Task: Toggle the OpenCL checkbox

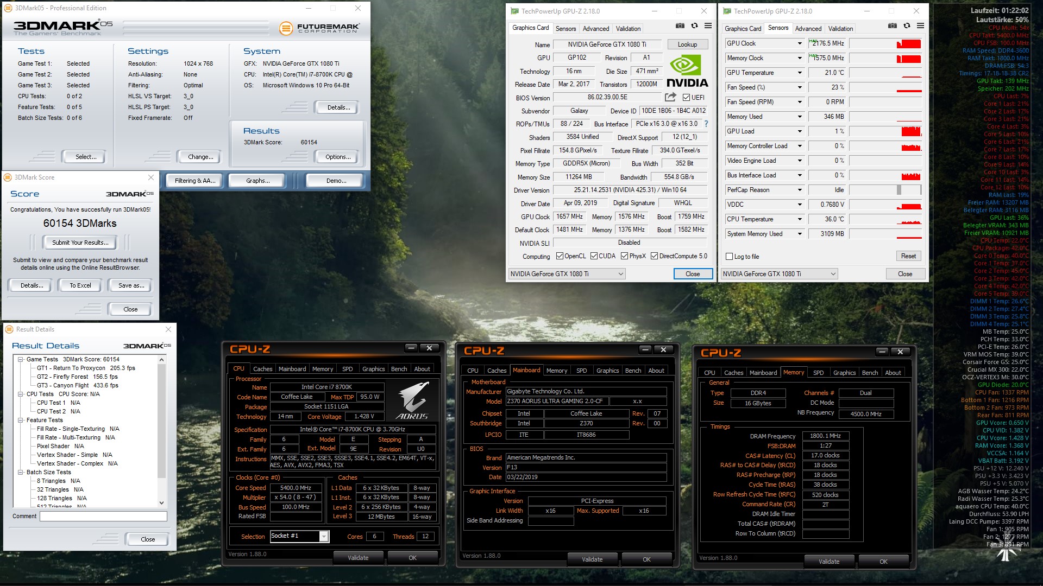Action: point(560,256)
